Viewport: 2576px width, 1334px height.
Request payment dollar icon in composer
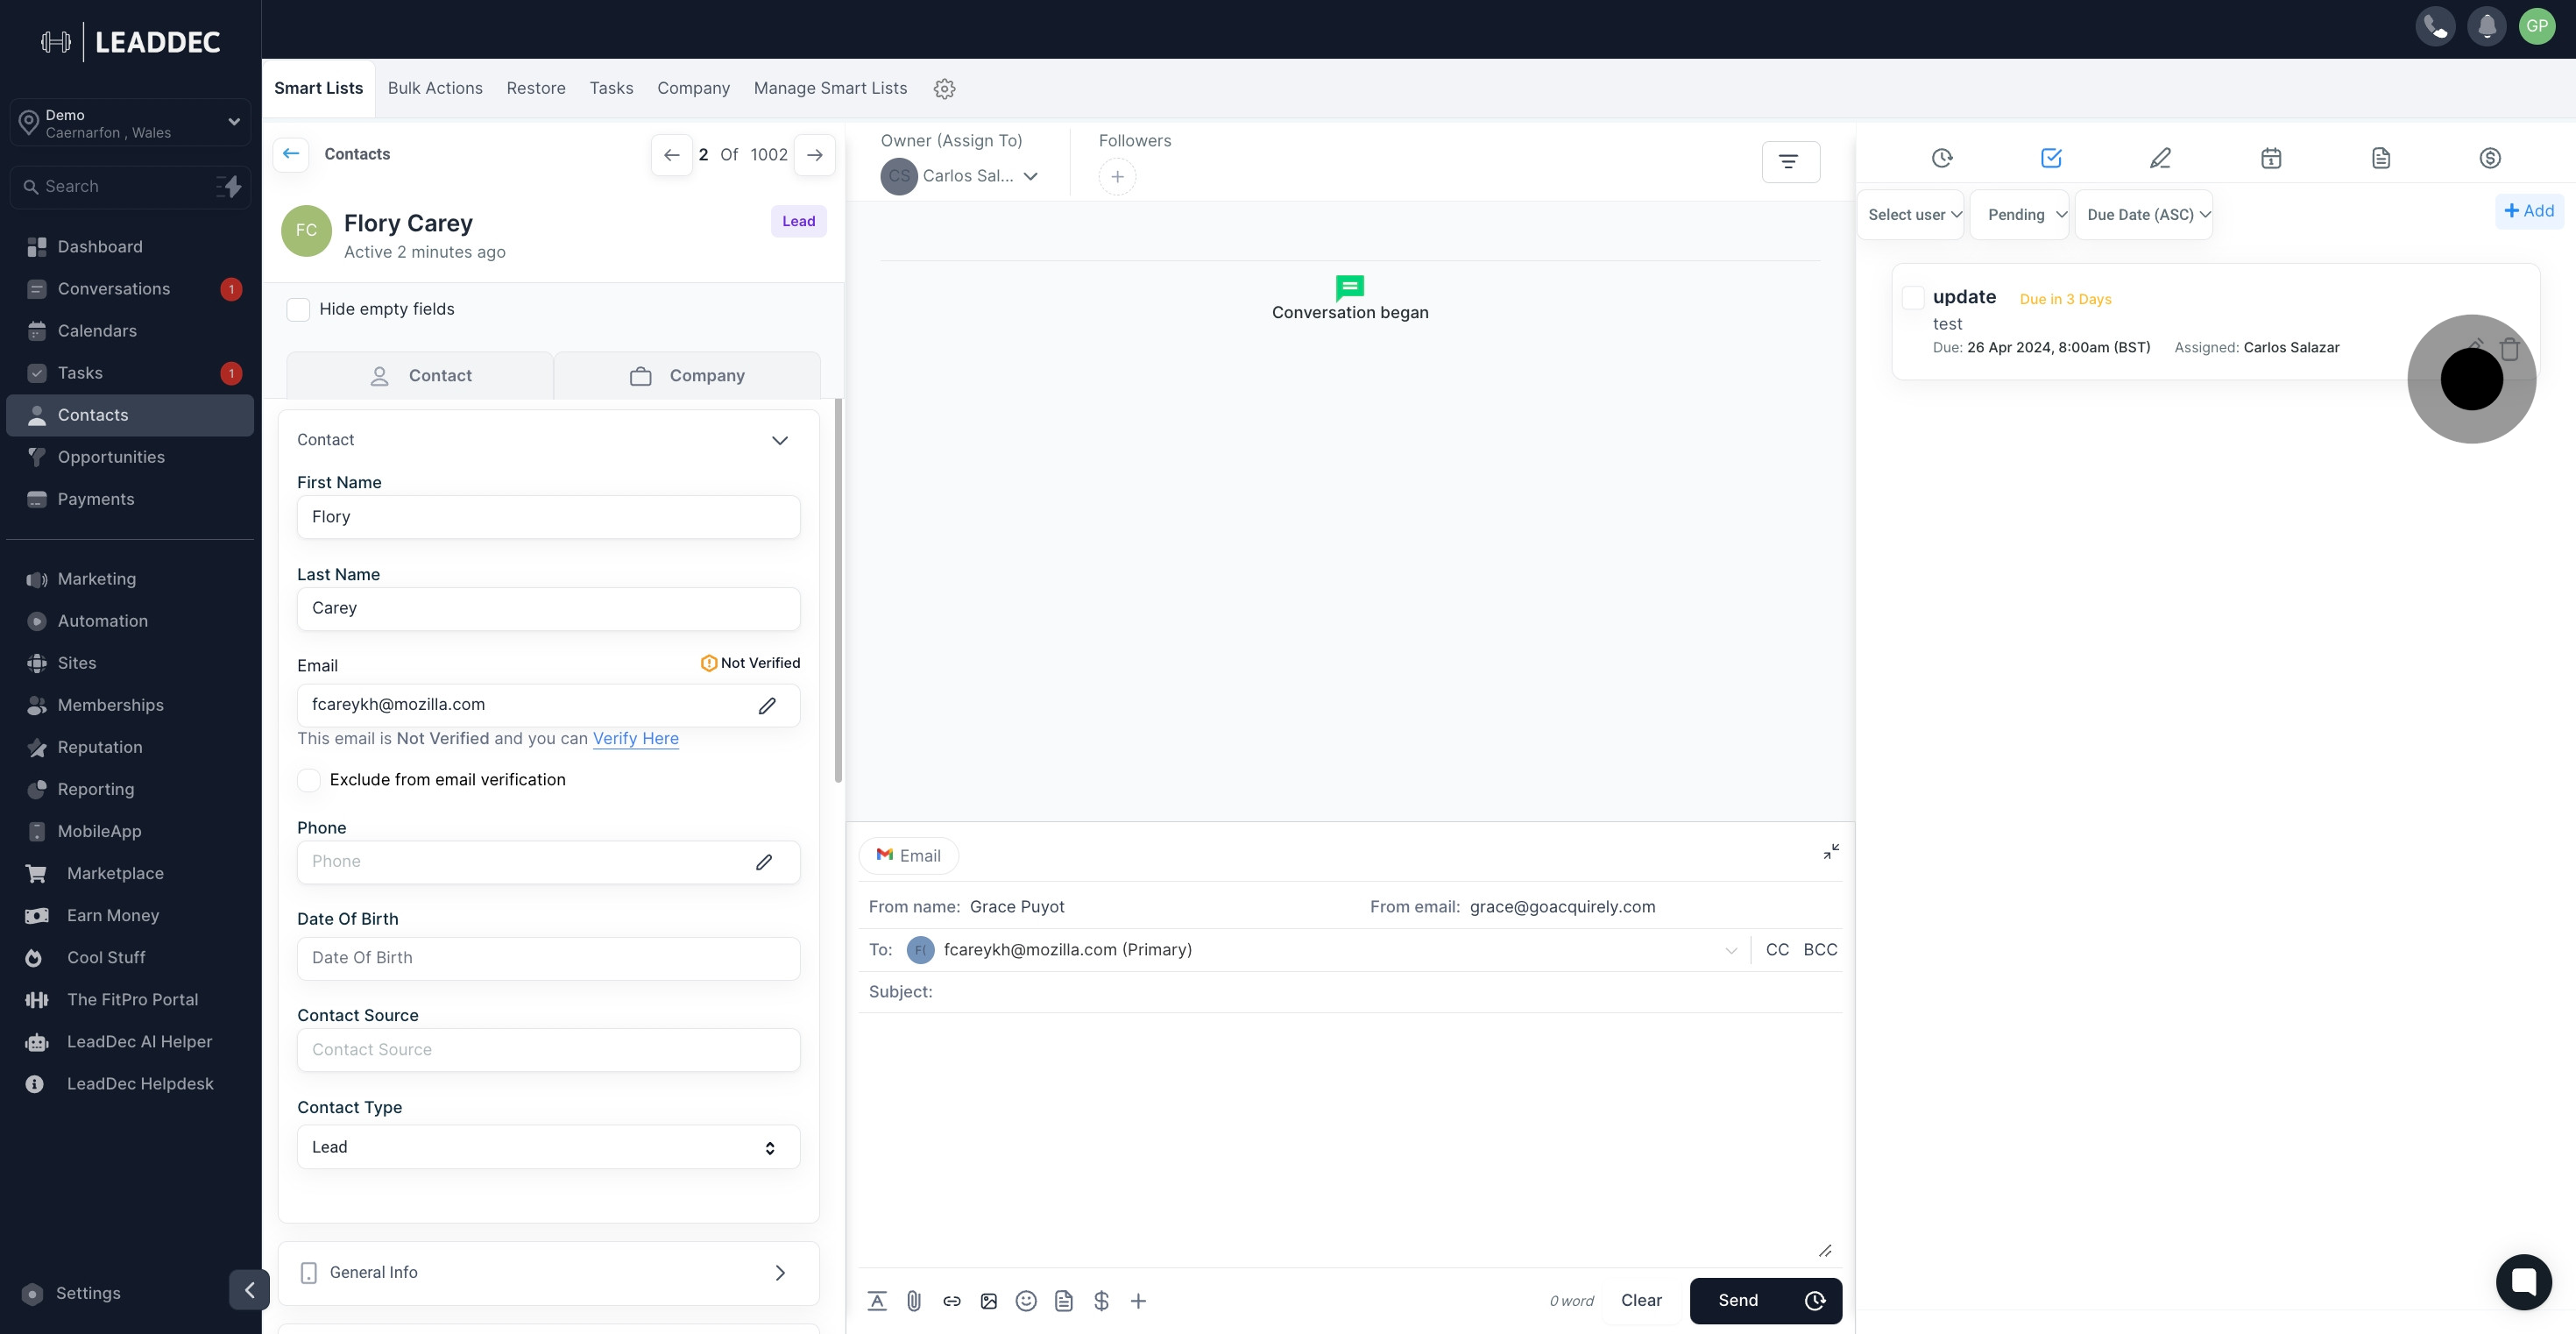click(1101, 1300)
